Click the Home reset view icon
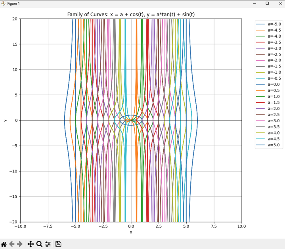 [x=4, y=244]
